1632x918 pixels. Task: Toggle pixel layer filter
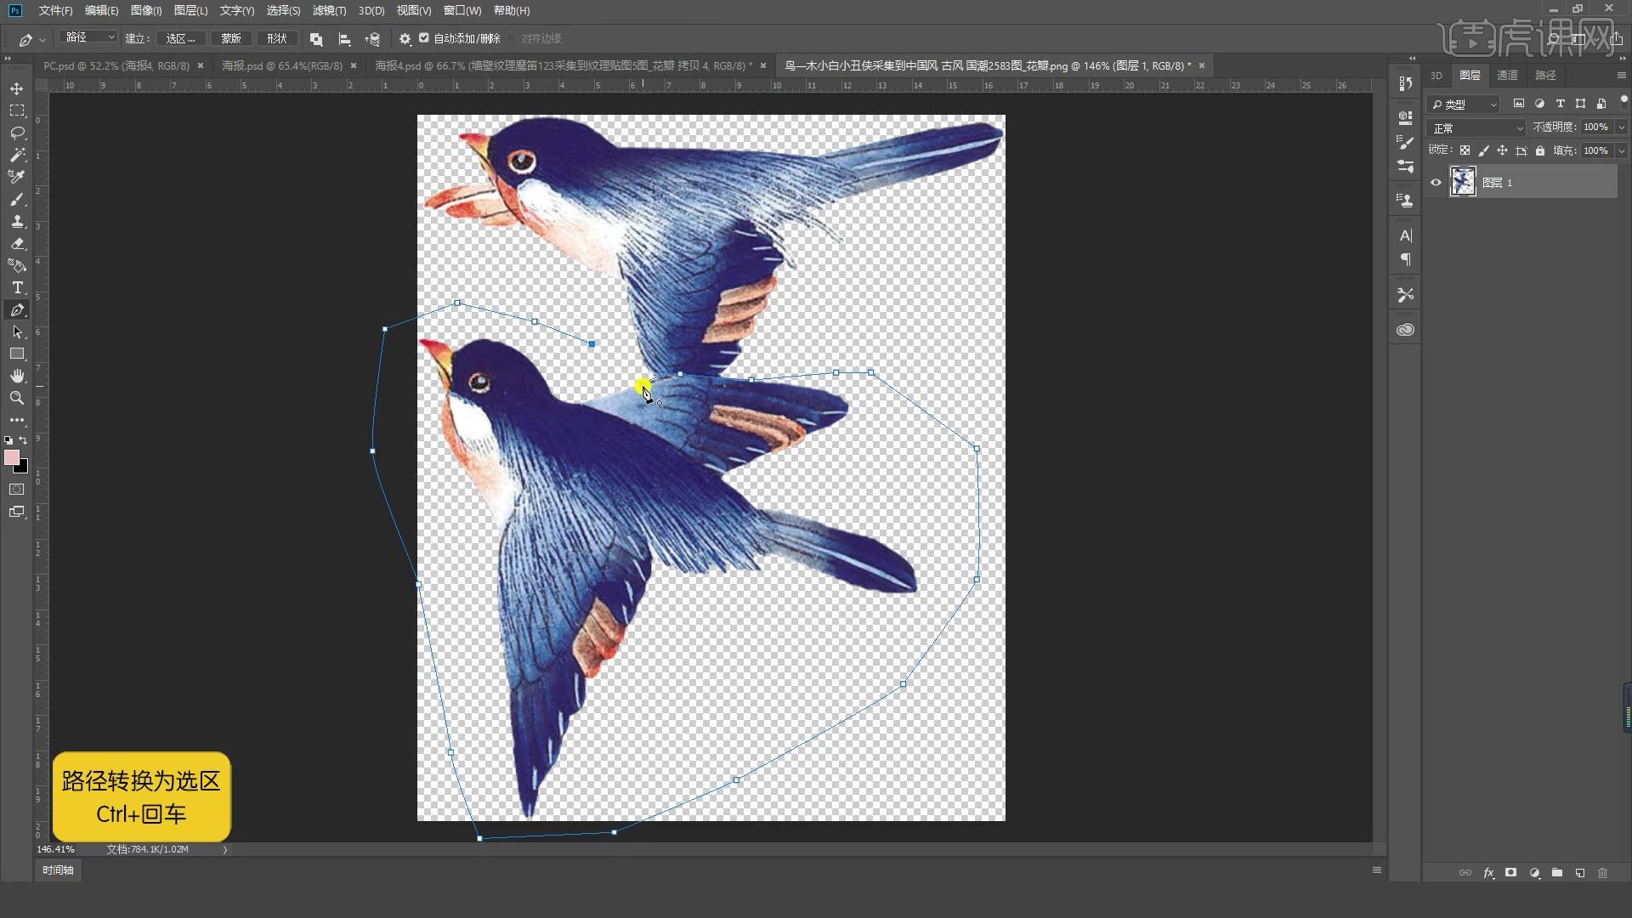(1519, 104)
